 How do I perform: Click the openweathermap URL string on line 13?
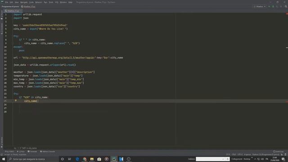(x=58, y=58)
